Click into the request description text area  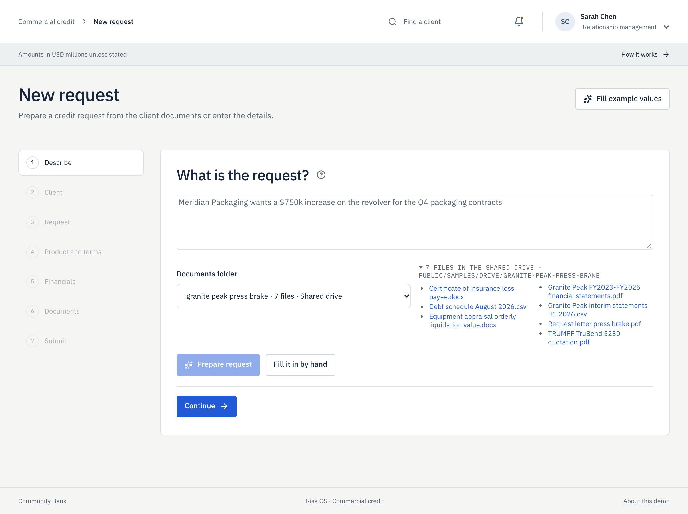point(415,222)
